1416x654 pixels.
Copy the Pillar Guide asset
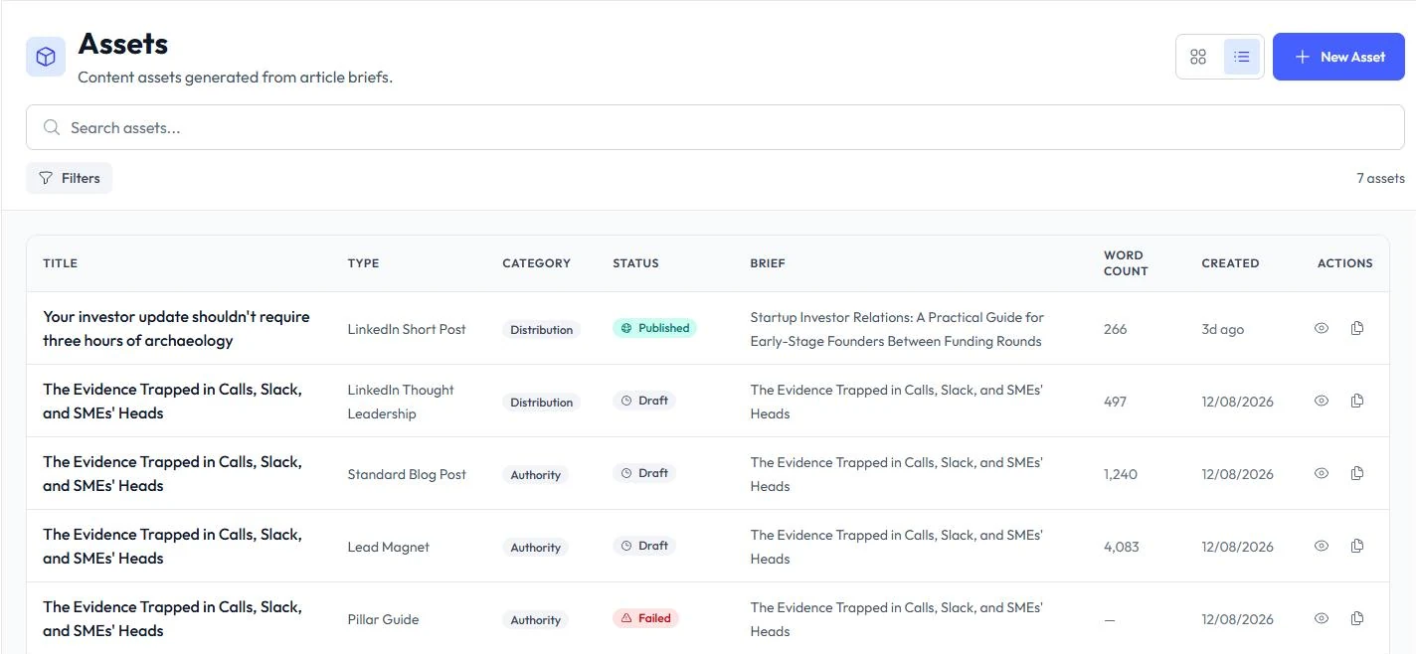pyautogui.click(x=1357, y=618)
